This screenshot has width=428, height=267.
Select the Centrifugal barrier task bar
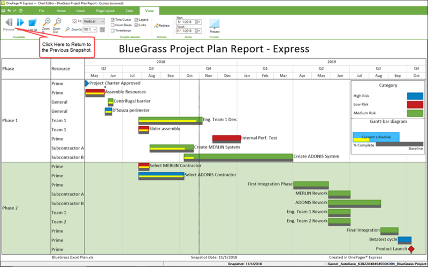coord(111,102)
